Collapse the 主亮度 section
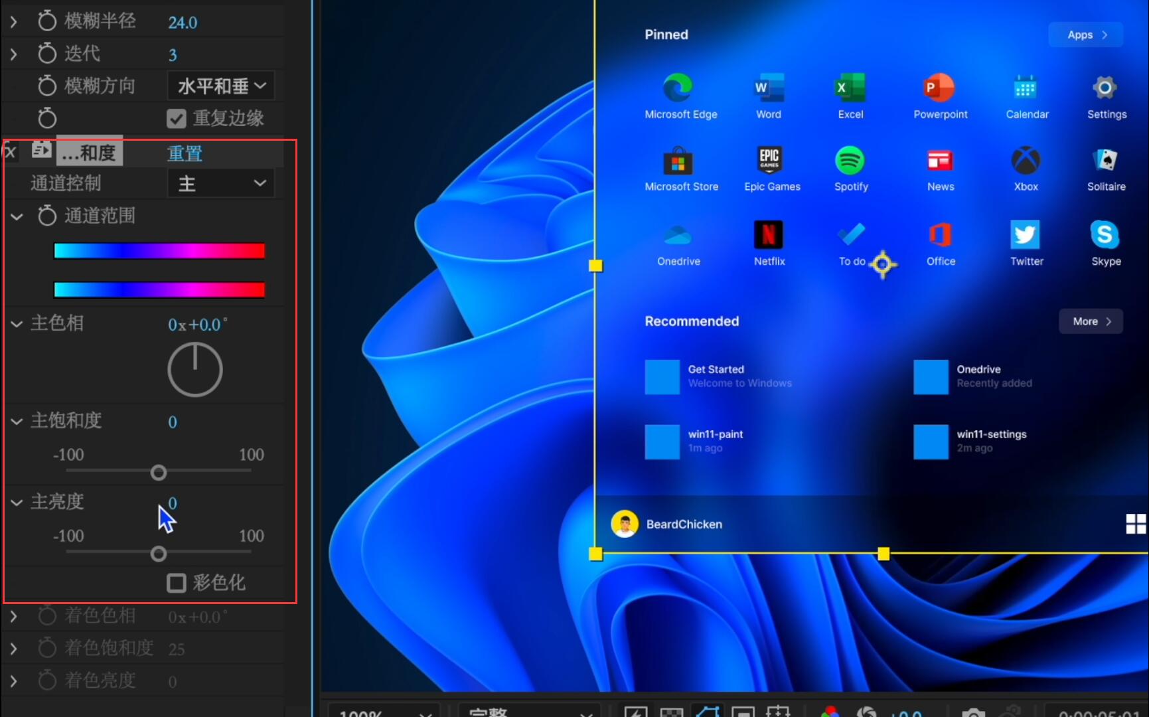The width and height of the screenshot is (1149, 717). point(17,503)
